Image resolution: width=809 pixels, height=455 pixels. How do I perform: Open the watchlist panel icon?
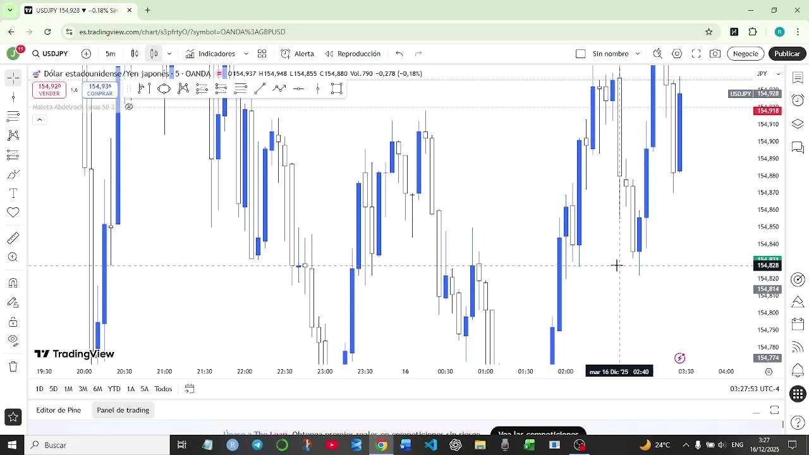click(x=798, y=78)
